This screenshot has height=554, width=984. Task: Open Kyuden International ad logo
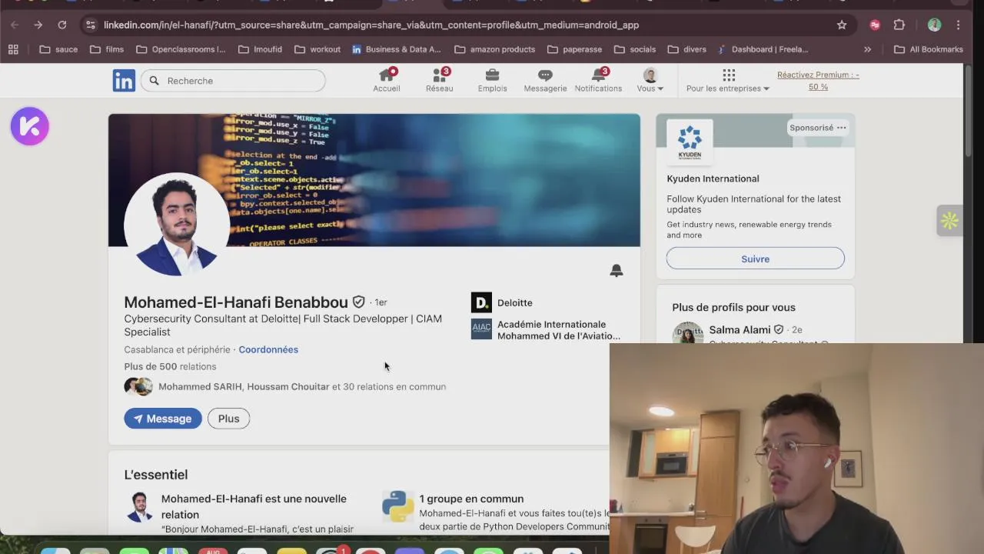click(x=690, y=142)
